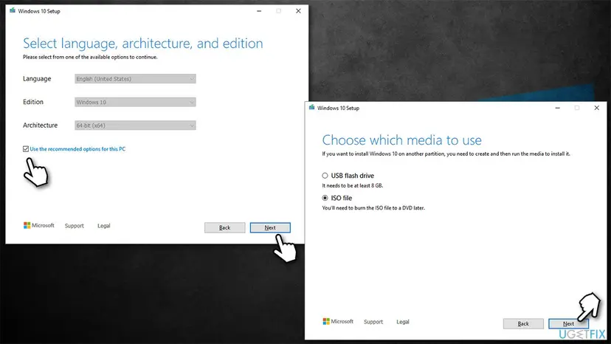Click the Windows 10 Setup icon in the media window title bar
This screenshot has height=344, width=611.
[x=311, y=108]
